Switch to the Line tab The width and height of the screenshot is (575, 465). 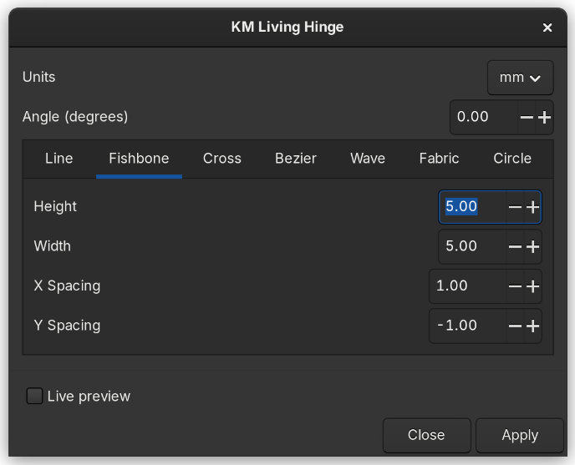tap(59, 159)
